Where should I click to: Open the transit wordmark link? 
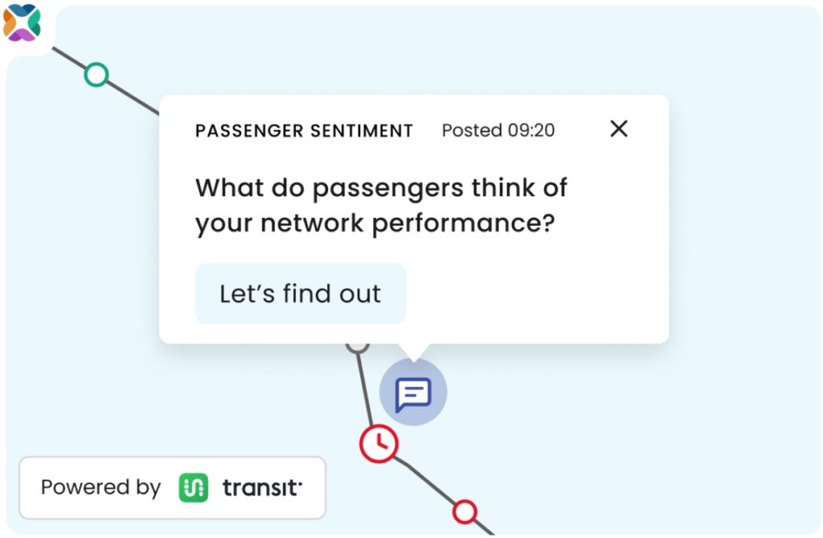coord(263,487)
